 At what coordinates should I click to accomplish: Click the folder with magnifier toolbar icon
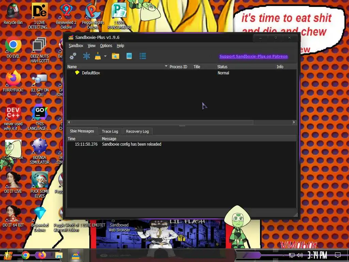pos(115,56)
